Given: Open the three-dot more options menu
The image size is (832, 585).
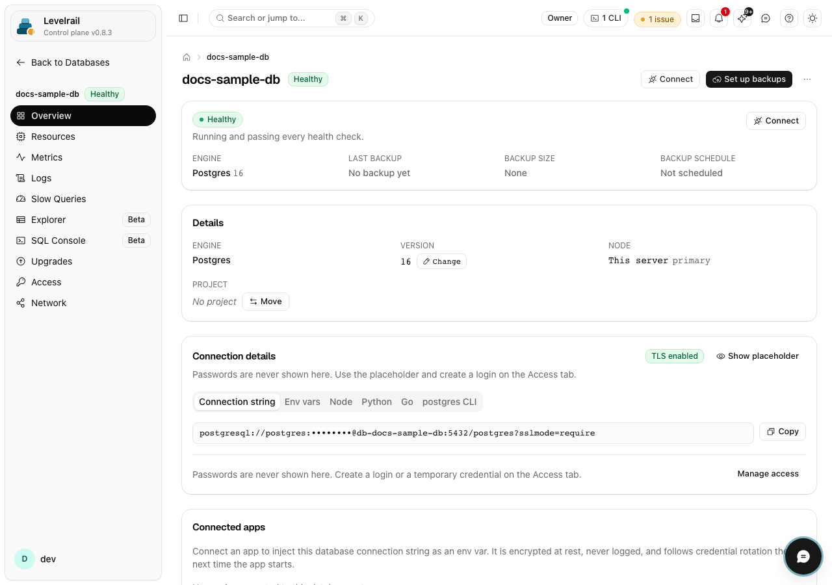Looking at the screenshot, I should [x=807, y=79].
